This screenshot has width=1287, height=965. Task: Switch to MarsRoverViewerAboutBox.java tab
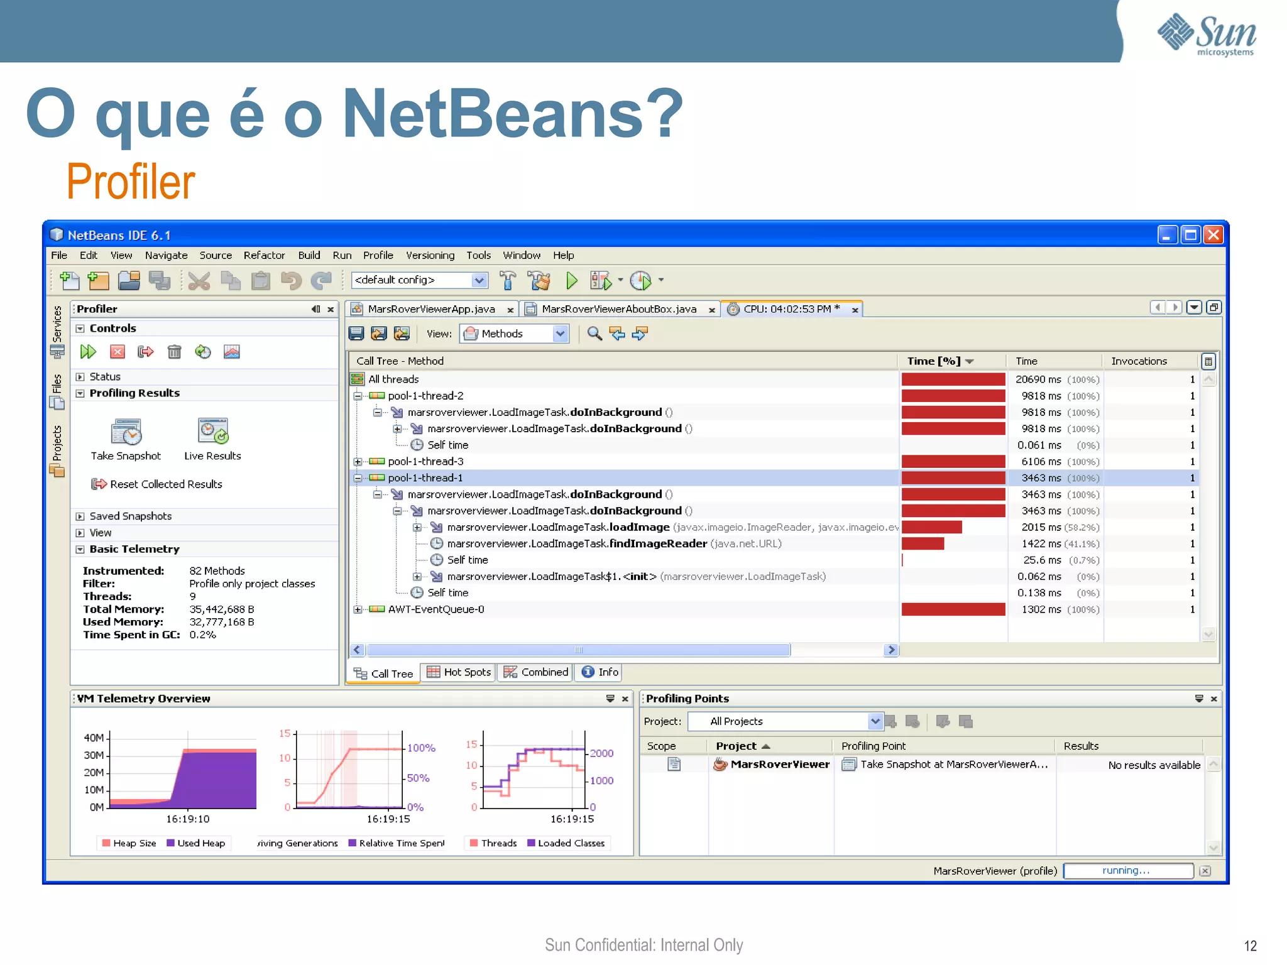point(619,309)
